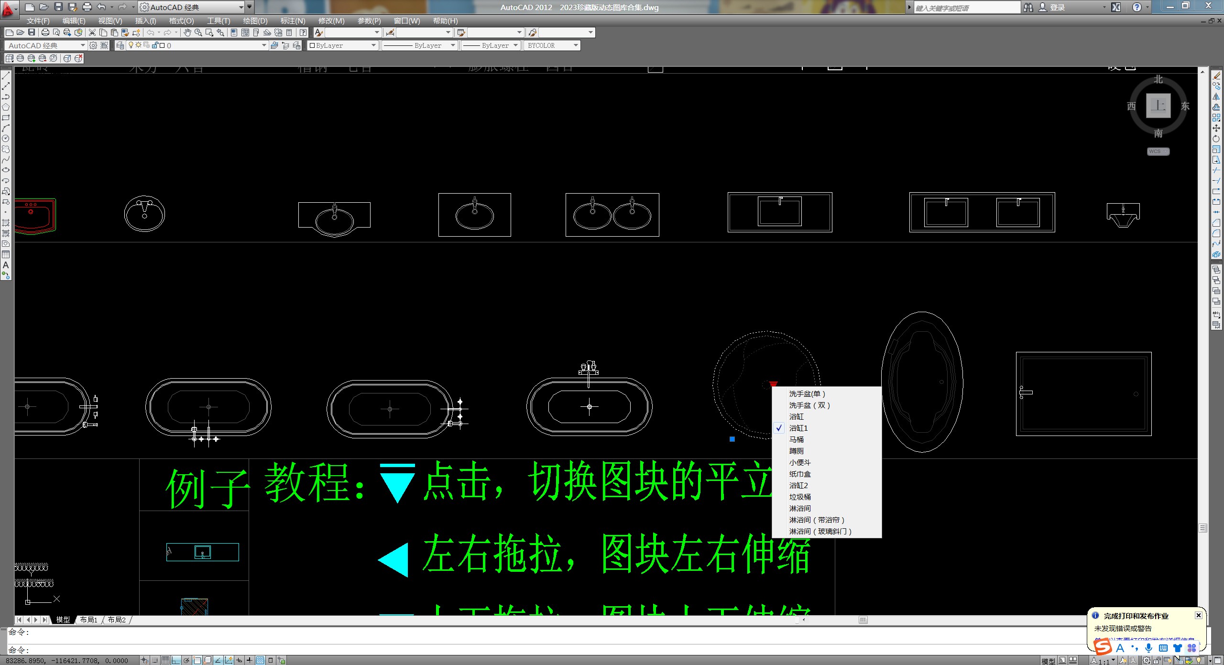Open the AutoCAD 经典 workspace dropdown in title bar
Image resolution: width=1224 pixels, height=665 pixels.
tap(191, 7)
